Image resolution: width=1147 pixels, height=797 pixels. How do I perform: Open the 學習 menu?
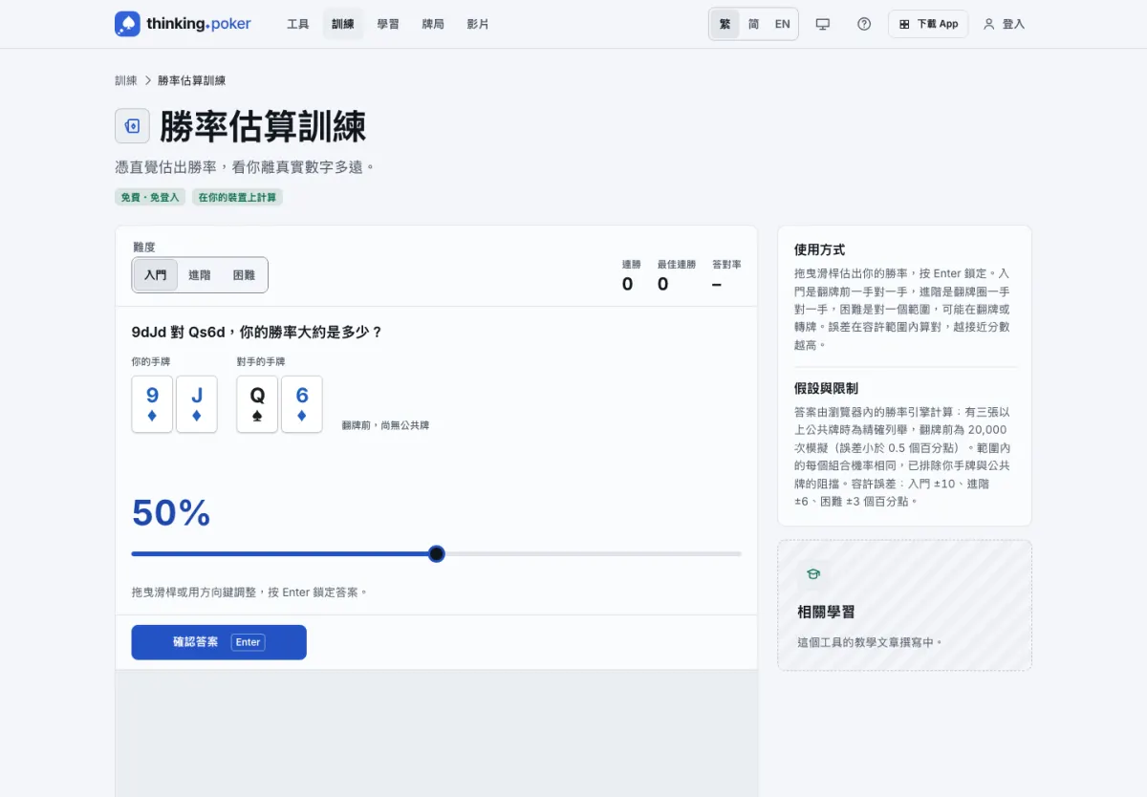(x=388, y=24)
